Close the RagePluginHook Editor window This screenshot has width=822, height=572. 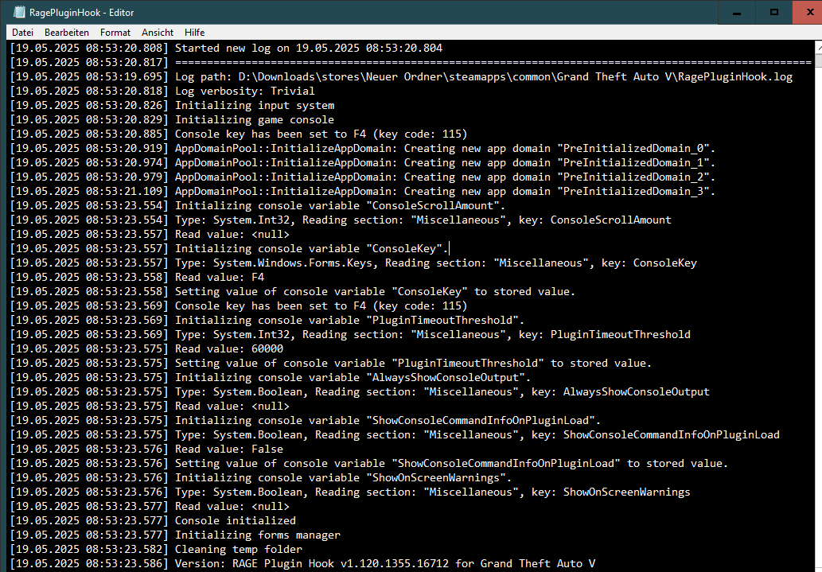[808, 12]
